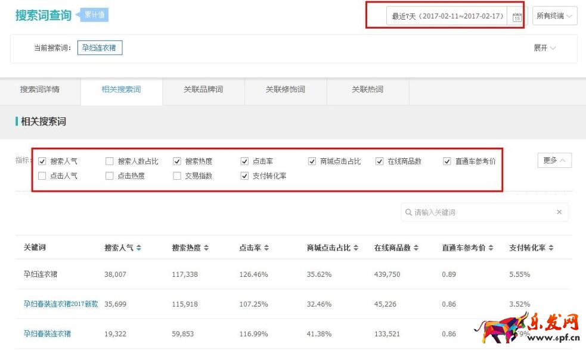Sort by 在线商品数 column arrow
Viewport: 586px width, 350px height.
point(416,248)
